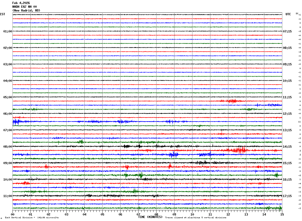The width and height of the screenshot is (302, 221).
Task: Click the blue burst at start of 06:30 trace
Action: pos(16,122)
